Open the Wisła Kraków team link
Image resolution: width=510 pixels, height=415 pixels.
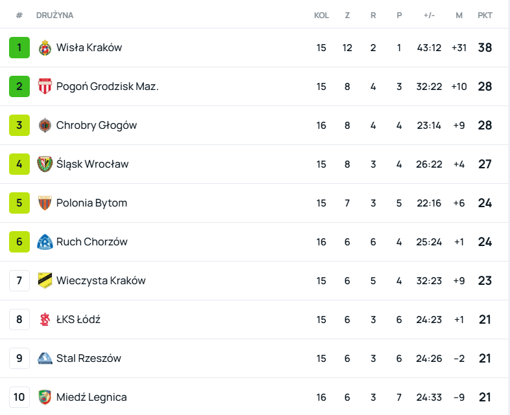(x=89, y=48)
